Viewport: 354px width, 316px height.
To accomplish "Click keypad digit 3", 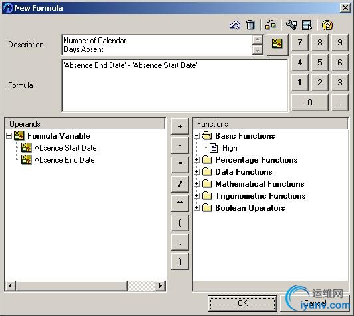I will pos(340,83).
